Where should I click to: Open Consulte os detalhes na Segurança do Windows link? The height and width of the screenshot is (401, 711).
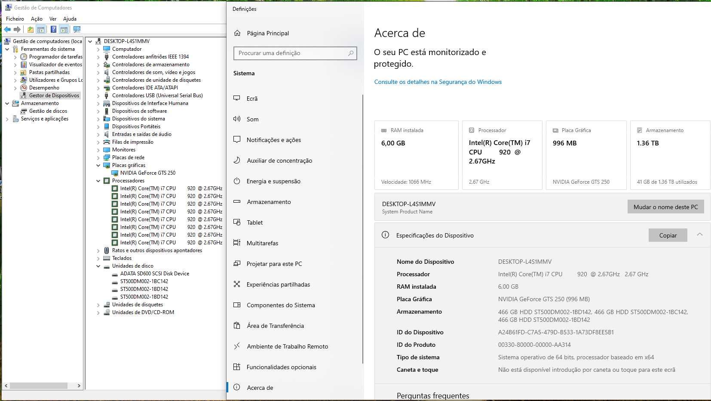tap(438, 82)
